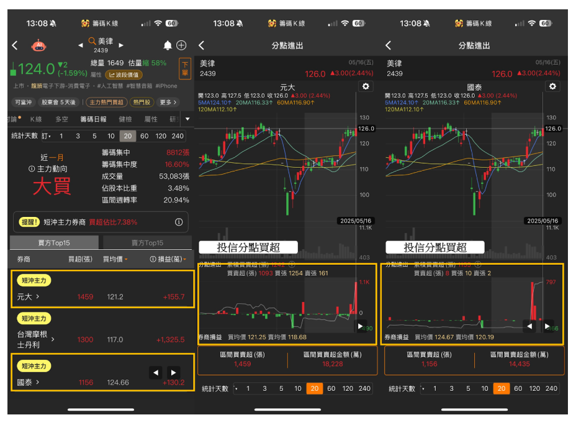Open chart settings gear on 國泰 chart
This screenshot has height=425, width=576.
[552, 86]
